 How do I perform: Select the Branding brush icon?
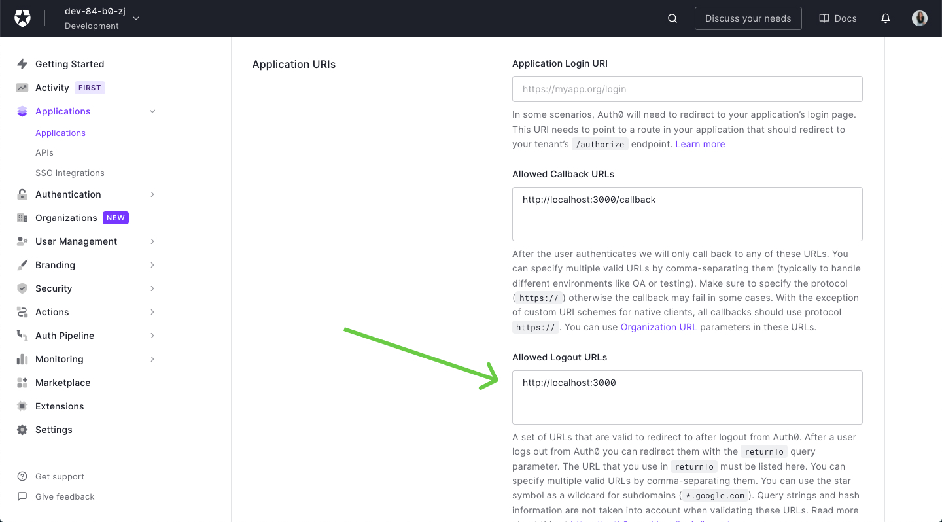coord(22,264)
